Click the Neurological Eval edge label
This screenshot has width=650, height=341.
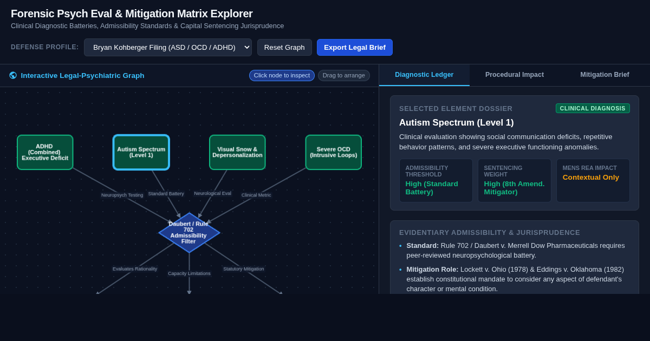[213, 193]
